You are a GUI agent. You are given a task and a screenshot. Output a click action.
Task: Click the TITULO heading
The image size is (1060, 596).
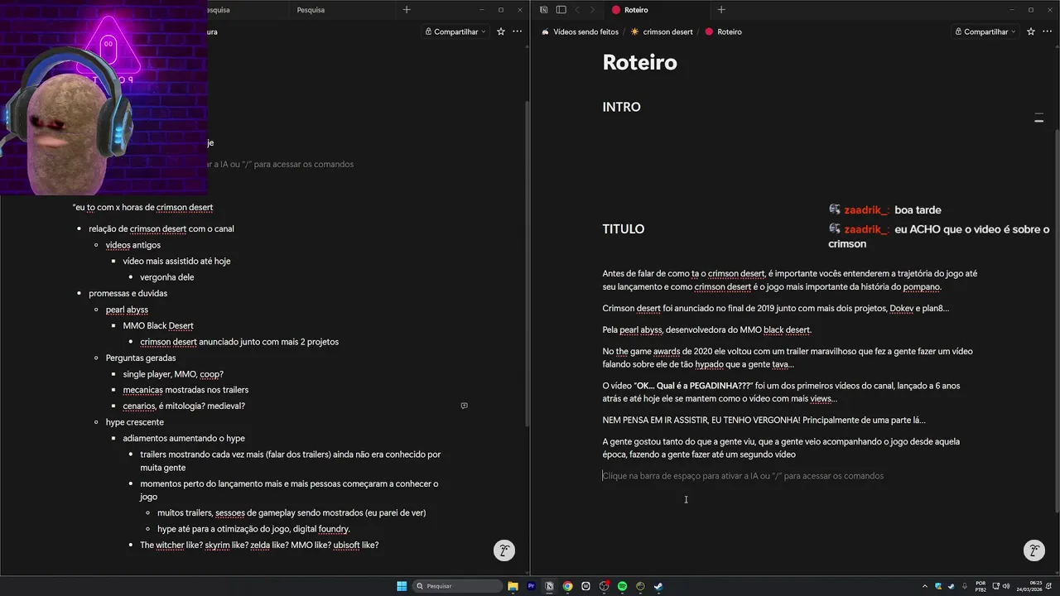(x=623, y=229)
